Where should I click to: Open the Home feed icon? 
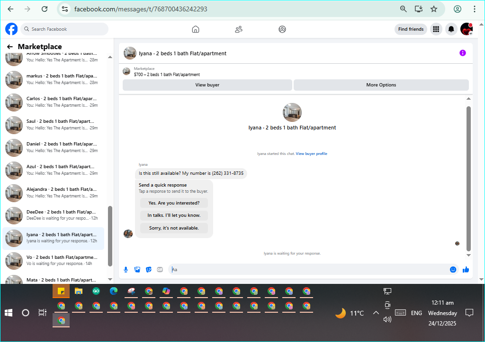196,29
